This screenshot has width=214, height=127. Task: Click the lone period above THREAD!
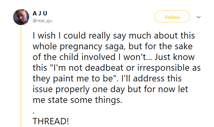coord(34,113)
